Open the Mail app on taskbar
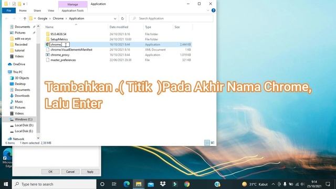 pos(151,184)
